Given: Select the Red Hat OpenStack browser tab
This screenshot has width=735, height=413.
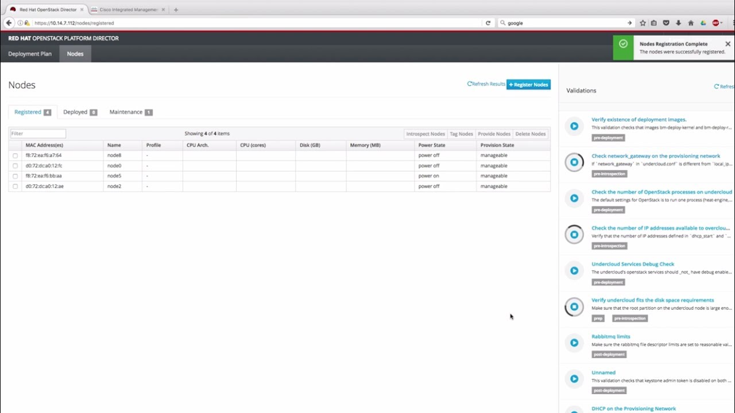Looking at the screenshot, I should tap(48, 10).
